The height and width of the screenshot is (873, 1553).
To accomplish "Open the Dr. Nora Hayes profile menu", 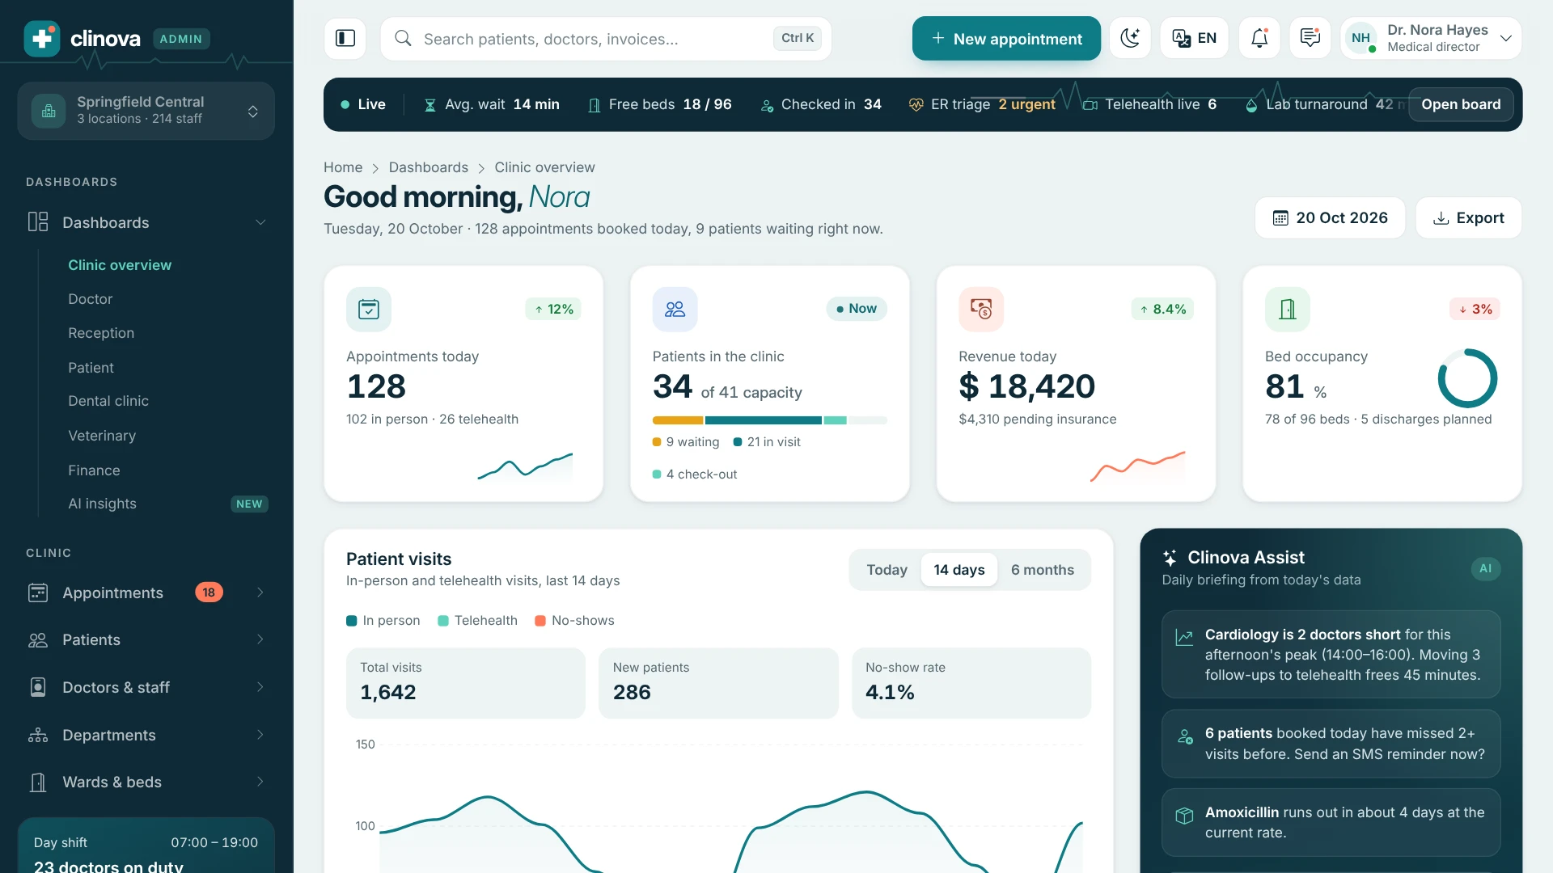I will [1431, 38].
